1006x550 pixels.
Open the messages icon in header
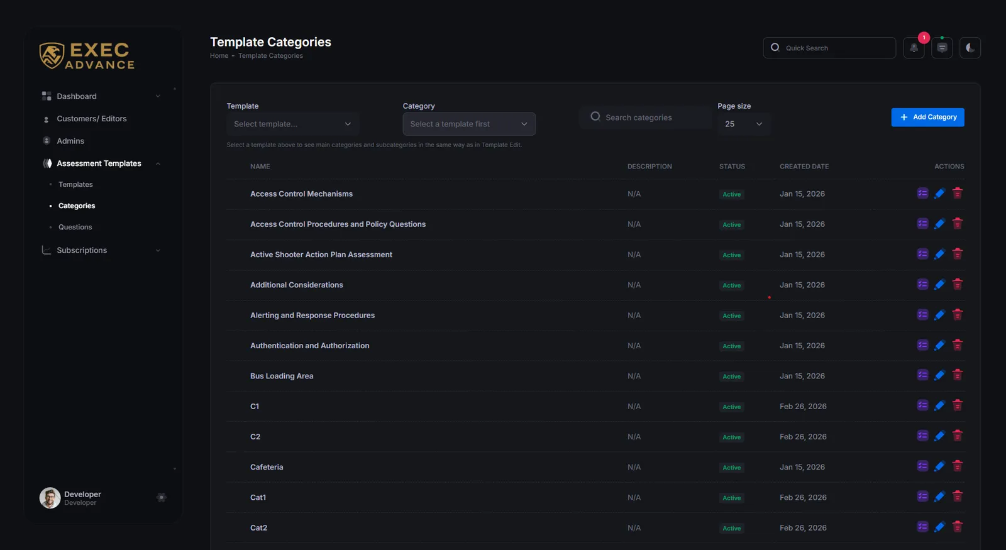[942, 48]
